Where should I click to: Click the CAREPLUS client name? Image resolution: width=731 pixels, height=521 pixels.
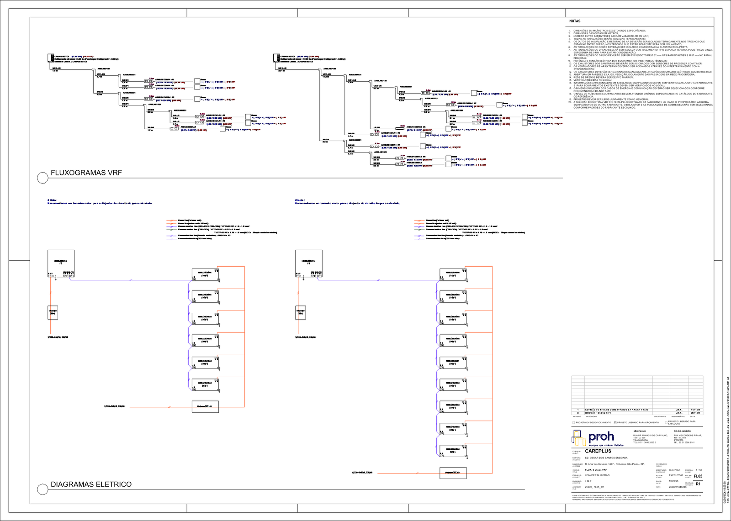pos(598,451)
